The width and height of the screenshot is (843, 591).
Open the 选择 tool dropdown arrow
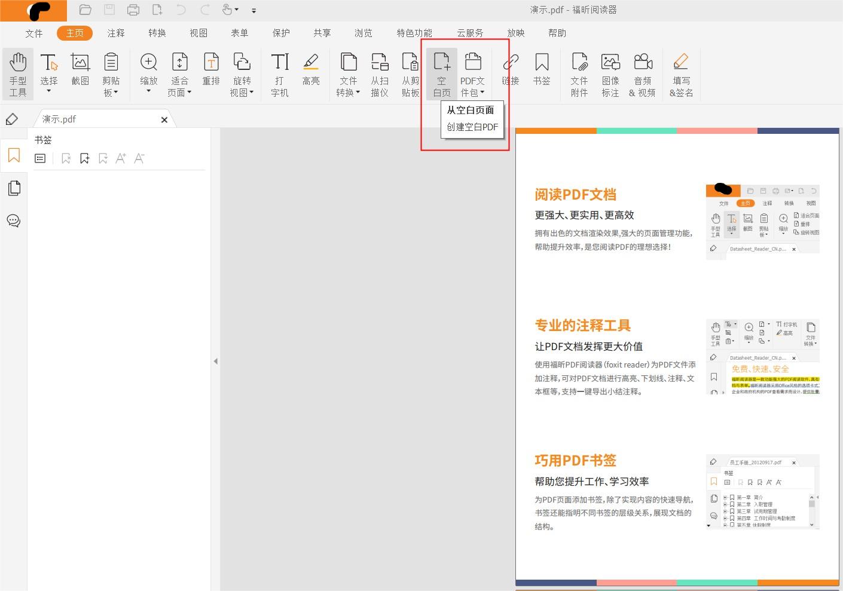tap(49, 90)
